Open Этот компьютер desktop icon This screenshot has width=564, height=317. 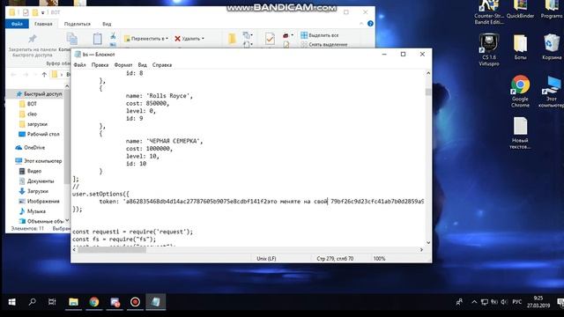click(552, 92)
